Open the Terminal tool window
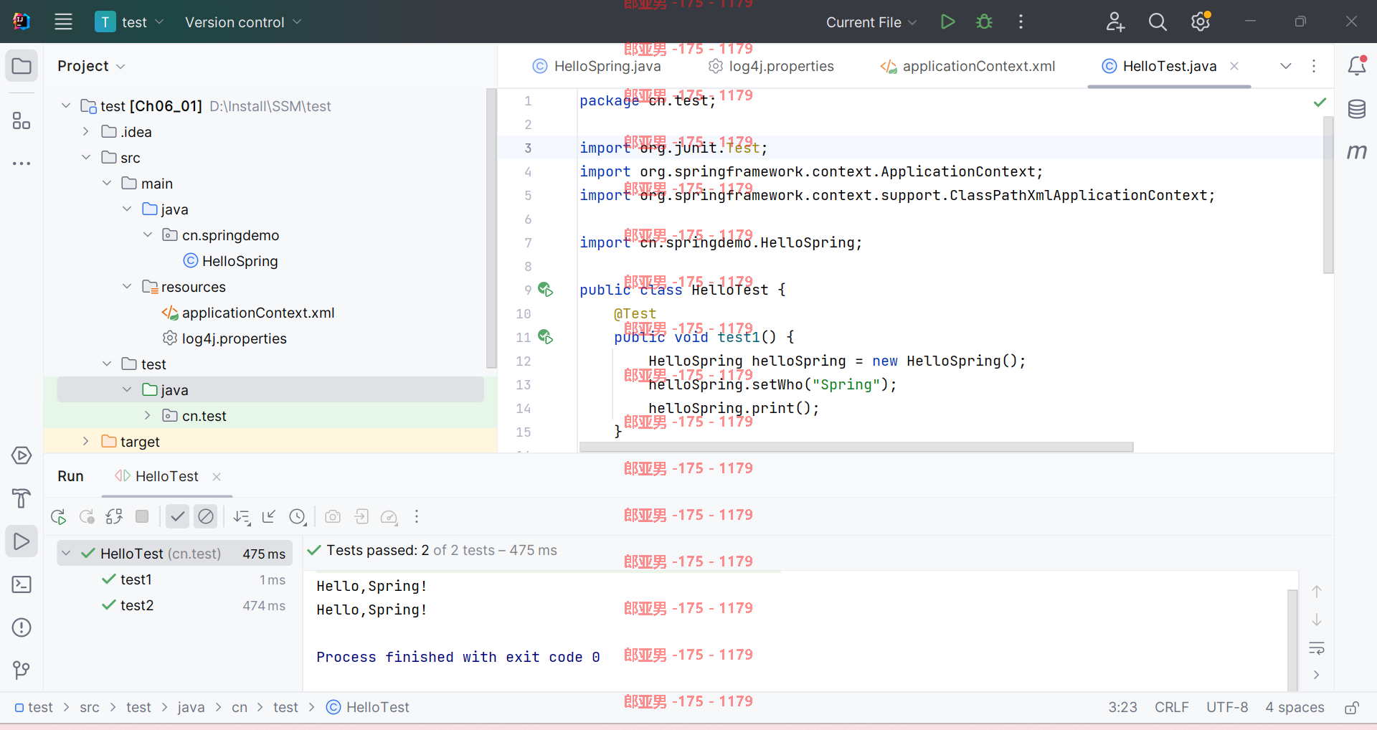 tap(22, 584)
